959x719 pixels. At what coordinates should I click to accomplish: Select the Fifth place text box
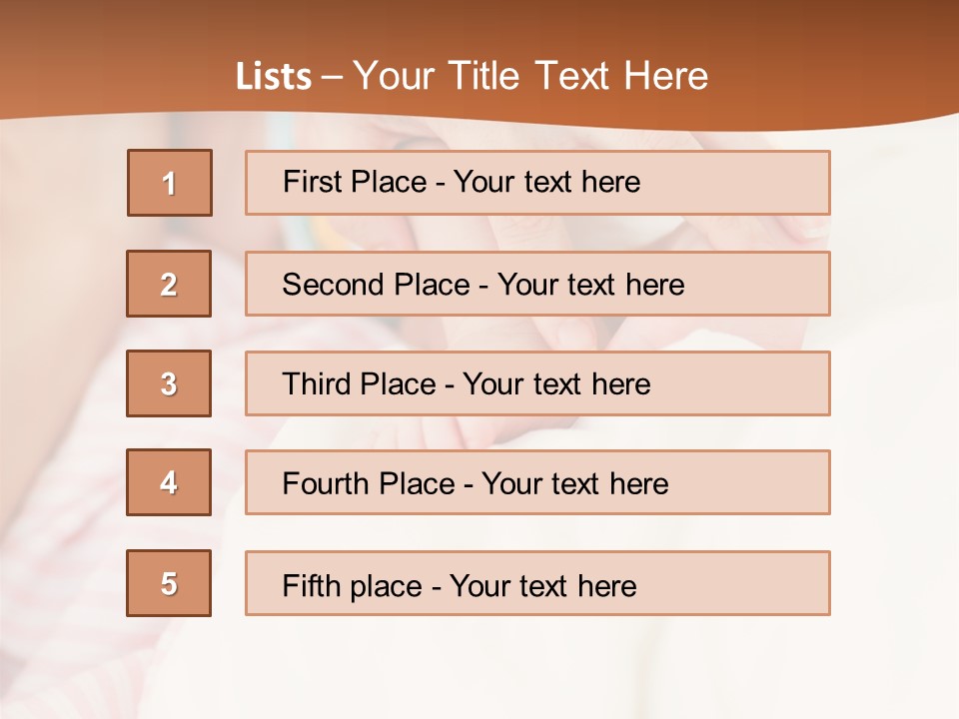537,583
